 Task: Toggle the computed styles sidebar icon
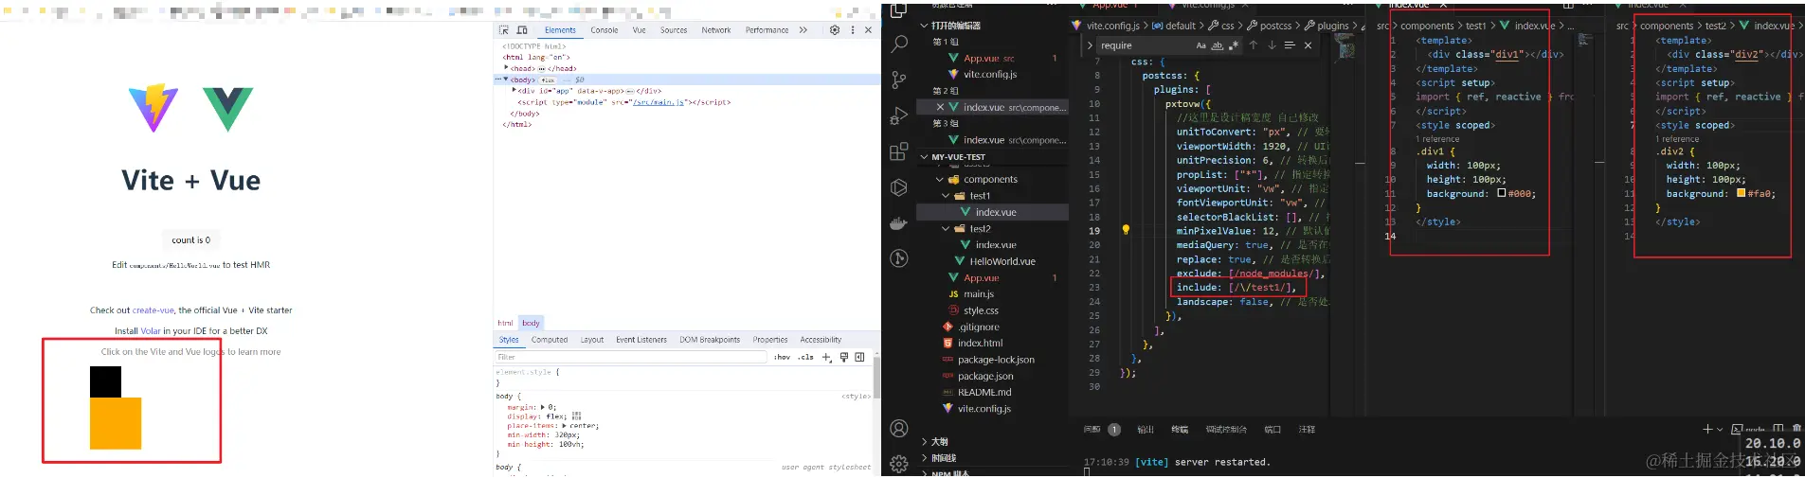[x=859, y=357]
